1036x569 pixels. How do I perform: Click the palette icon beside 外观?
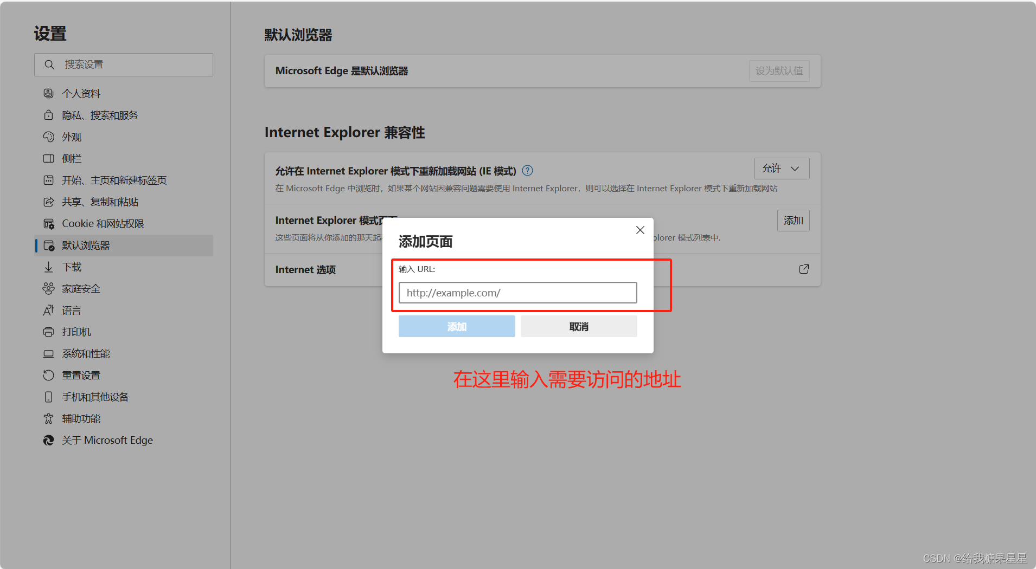(49, 137)
